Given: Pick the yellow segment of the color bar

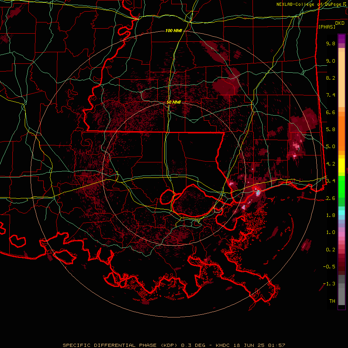Looking at the screenshot, I should [341, 165].
